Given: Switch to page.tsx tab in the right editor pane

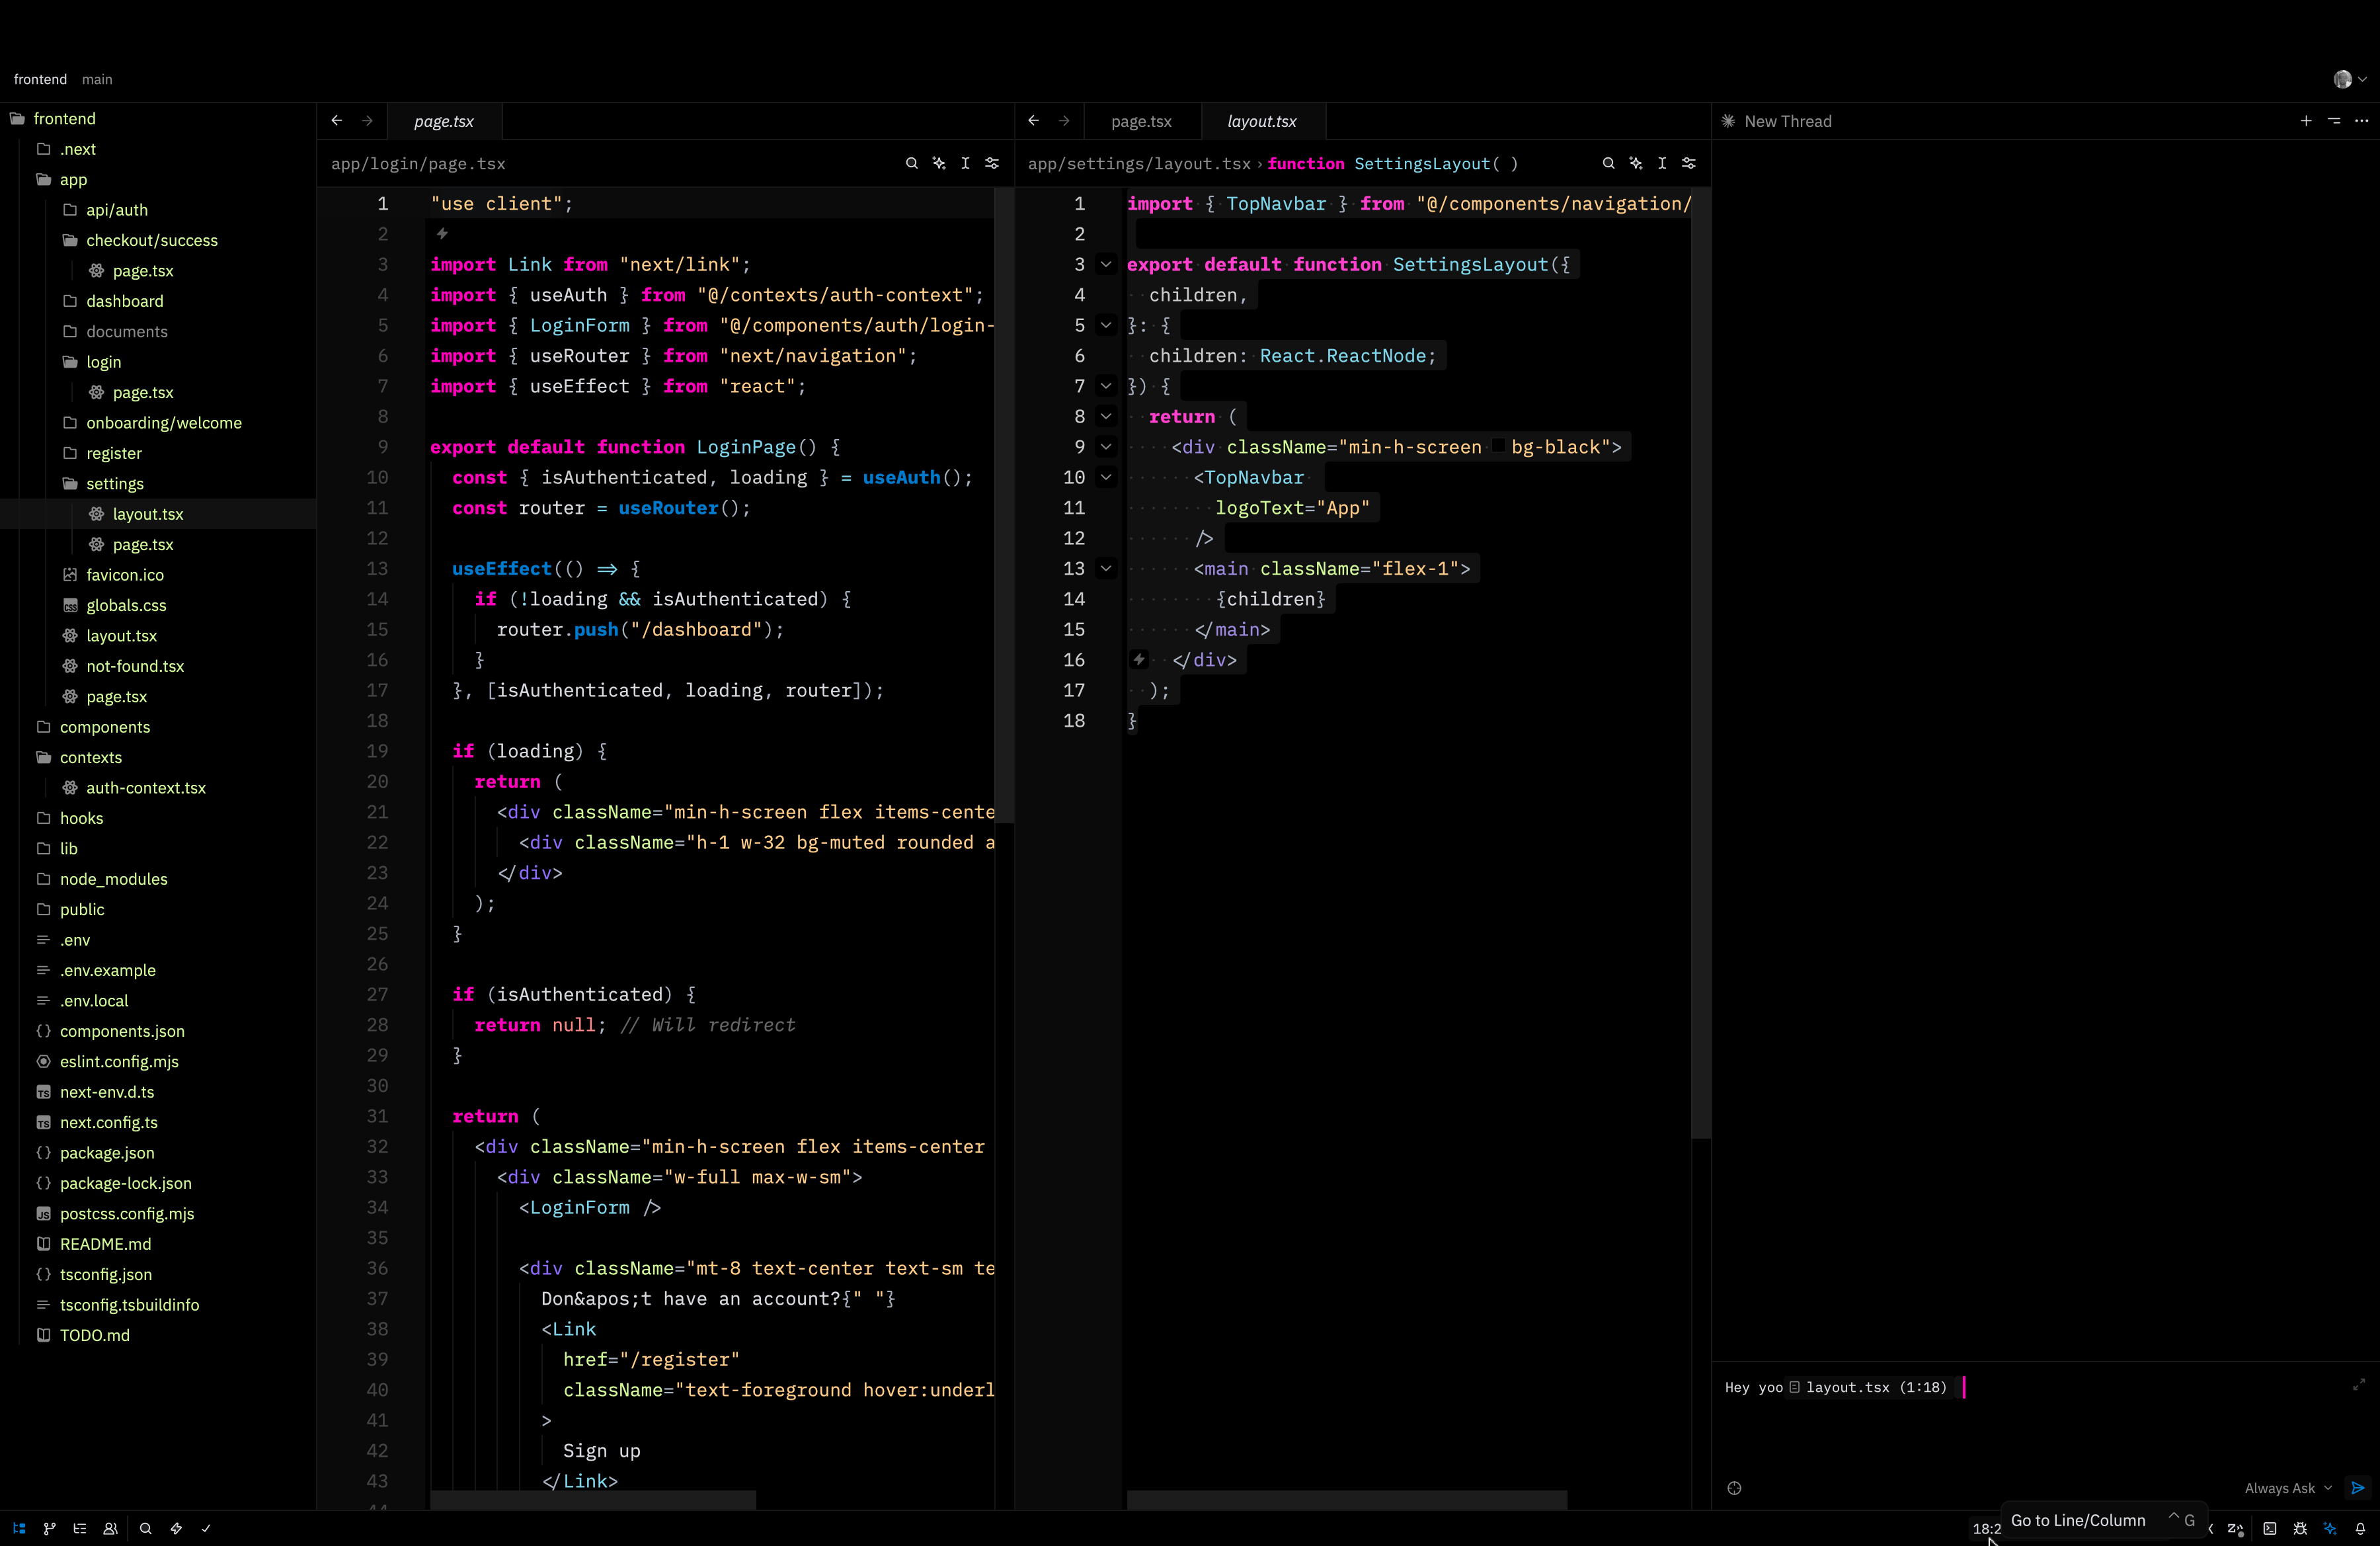Looking at the screenshot, I should [1141, 121].
